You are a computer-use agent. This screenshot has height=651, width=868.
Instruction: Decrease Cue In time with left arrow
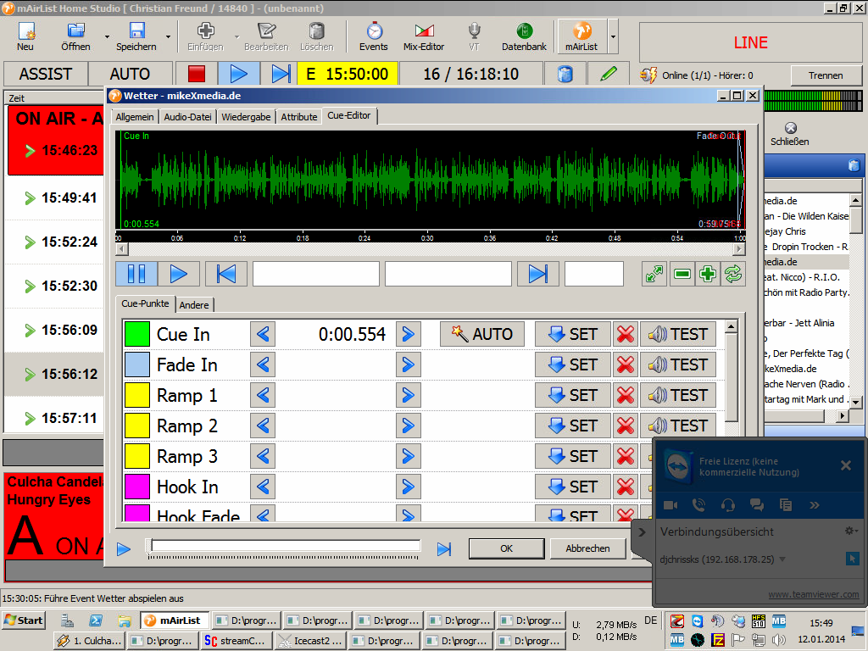[263, 334]
